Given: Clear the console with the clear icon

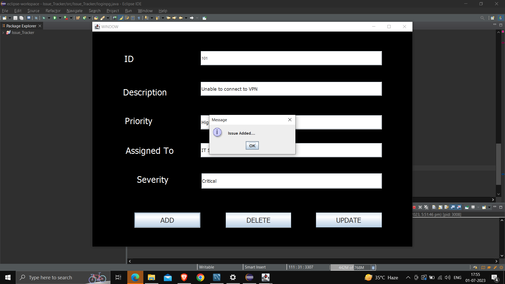Looking at the screenshot, I should (x=434, y=207).
